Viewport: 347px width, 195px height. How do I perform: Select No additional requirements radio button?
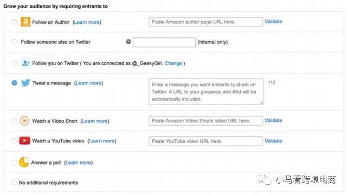(x=15, y=183)
